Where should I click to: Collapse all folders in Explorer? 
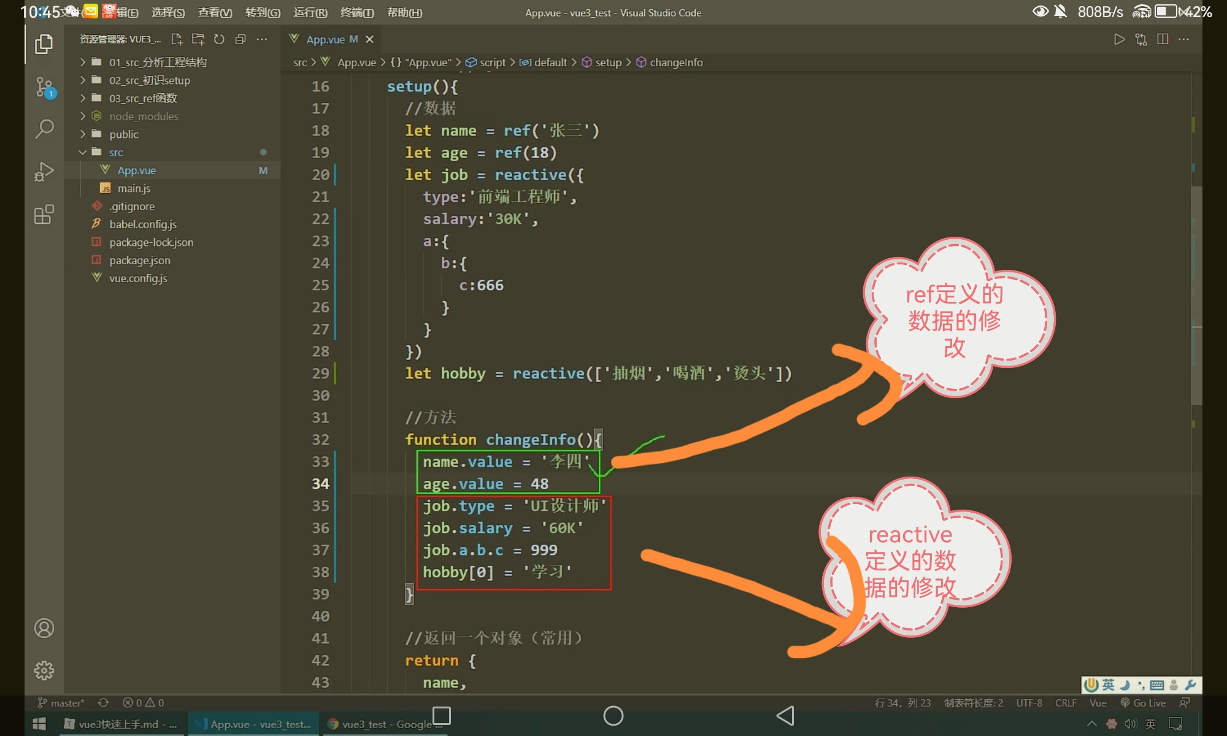(240, 39)
